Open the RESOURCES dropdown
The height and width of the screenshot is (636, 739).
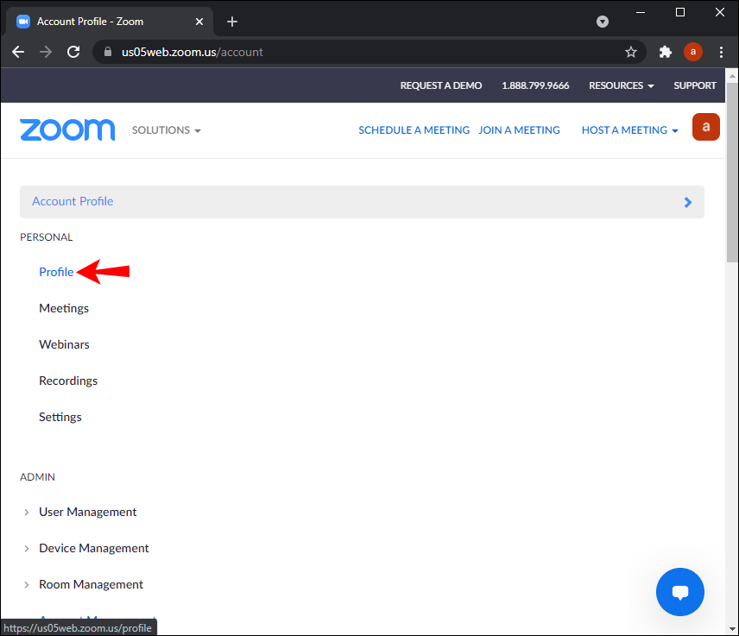tap(620, 85)
